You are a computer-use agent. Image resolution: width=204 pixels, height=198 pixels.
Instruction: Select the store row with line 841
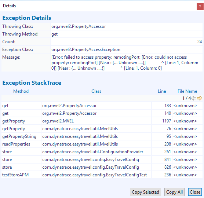click(x=102, y=159)
